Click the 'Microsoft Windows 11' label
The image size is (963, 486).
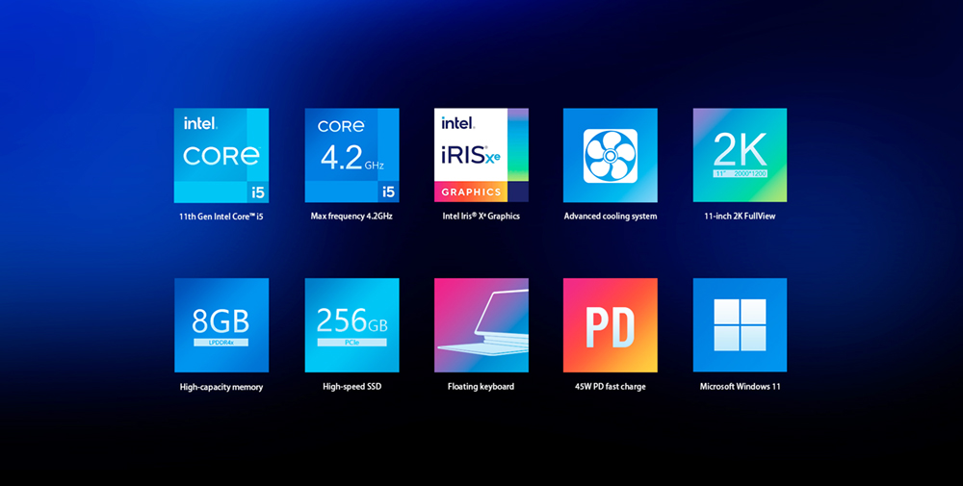pyautogui.click(x=740, y=387)
